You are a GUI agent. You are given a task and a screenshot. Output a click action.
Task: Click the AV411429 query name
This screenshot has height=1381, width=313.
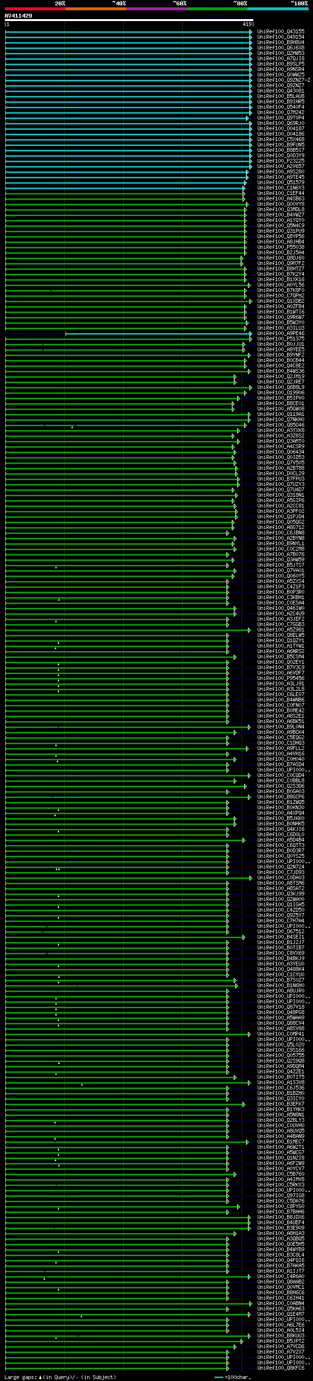click(18, 16)
